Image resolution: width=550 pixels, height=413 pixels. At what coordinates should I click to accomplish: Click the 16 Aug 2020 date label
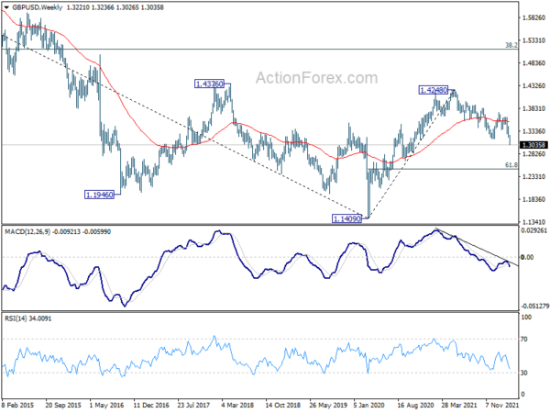(415, 405)
